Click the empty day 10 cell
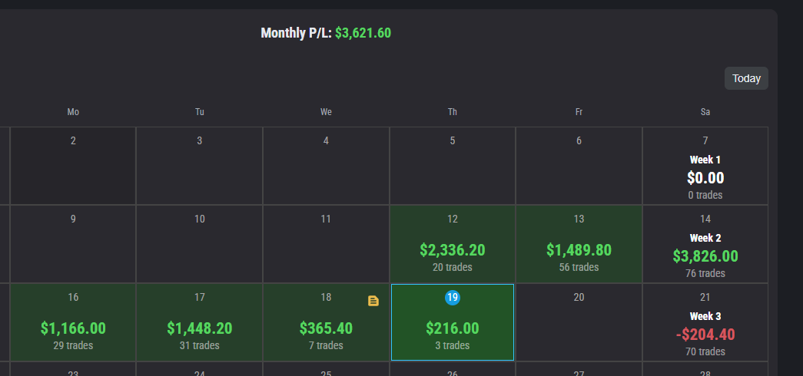Viewport: 803px width, 376px height. pyautogui.click(x=199, y=244)
